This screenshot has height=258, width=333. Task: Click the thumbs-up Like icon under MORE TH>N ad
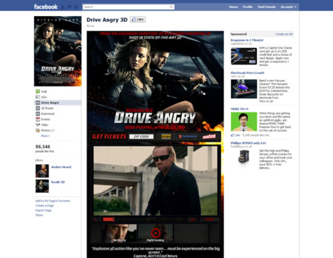(x=232, y=135)
